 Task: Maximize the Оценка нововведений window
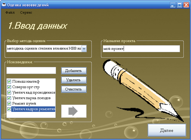pyautogui.click(x=179, y=5)
